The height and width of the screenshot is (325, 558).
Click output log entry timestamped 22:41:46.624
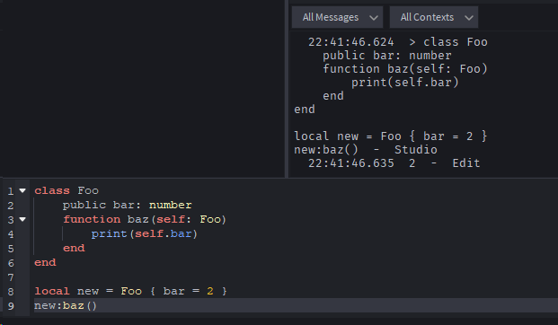point(397,42)
